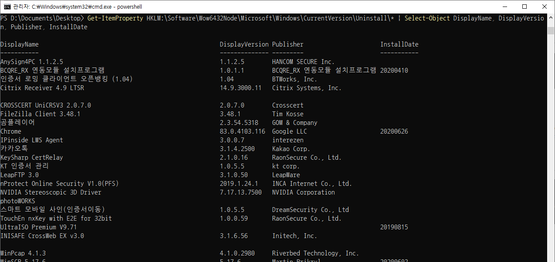Click the AnySign4PC 1.1.2.5 entry
Image resolution: width=555 pixels, height=262 pixels.
(x=32, y=62)
